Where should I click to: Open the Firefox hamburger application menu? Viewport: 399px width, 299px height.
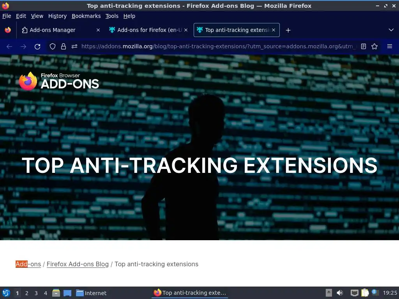click(x=390, y=46)
